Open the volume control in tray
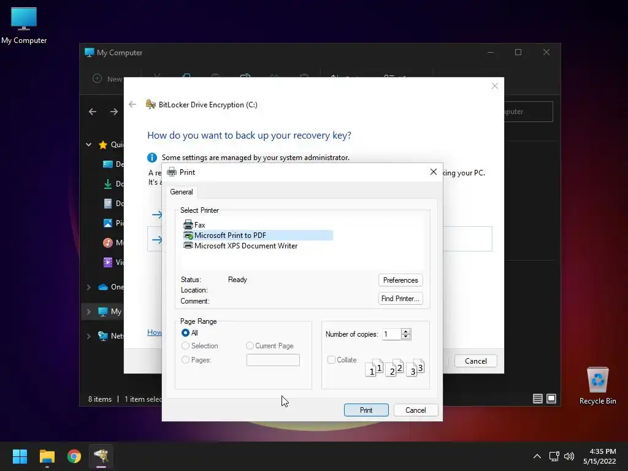This screenshot has height=471, width=628. 569,456
